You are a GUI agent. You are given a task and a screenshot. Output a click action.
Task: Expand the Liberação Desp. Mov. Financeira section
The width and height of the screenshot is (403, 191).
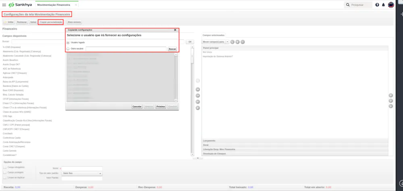click(295, 149)
